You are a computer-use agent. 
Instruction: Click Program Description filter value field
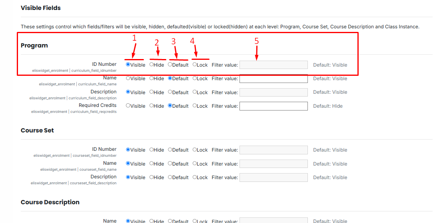pyautogui.click(x=273, y=92)
